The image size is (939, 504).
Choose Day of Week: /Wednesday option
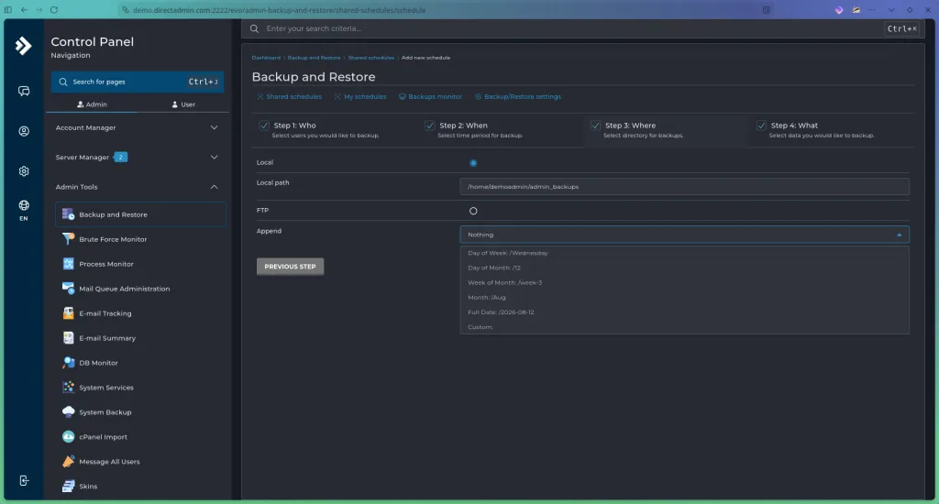(684, 253)
